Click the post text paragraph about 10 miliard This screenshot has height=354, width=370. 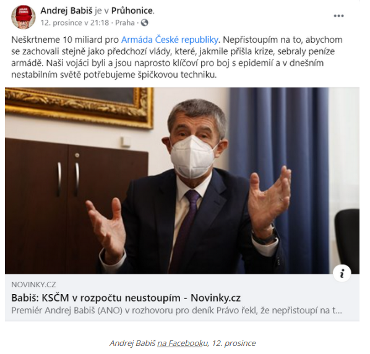pos(177,57)
